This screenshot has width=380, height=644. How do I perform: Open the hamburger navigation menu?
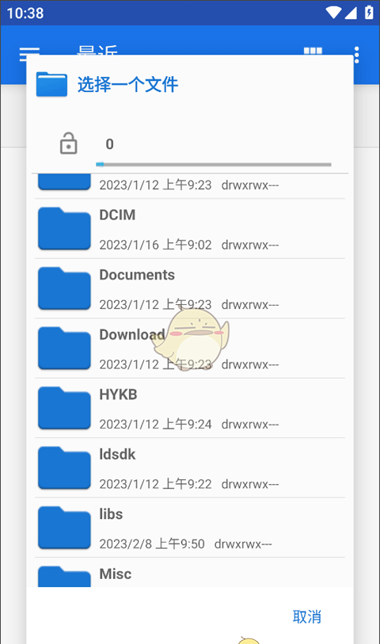28,52
